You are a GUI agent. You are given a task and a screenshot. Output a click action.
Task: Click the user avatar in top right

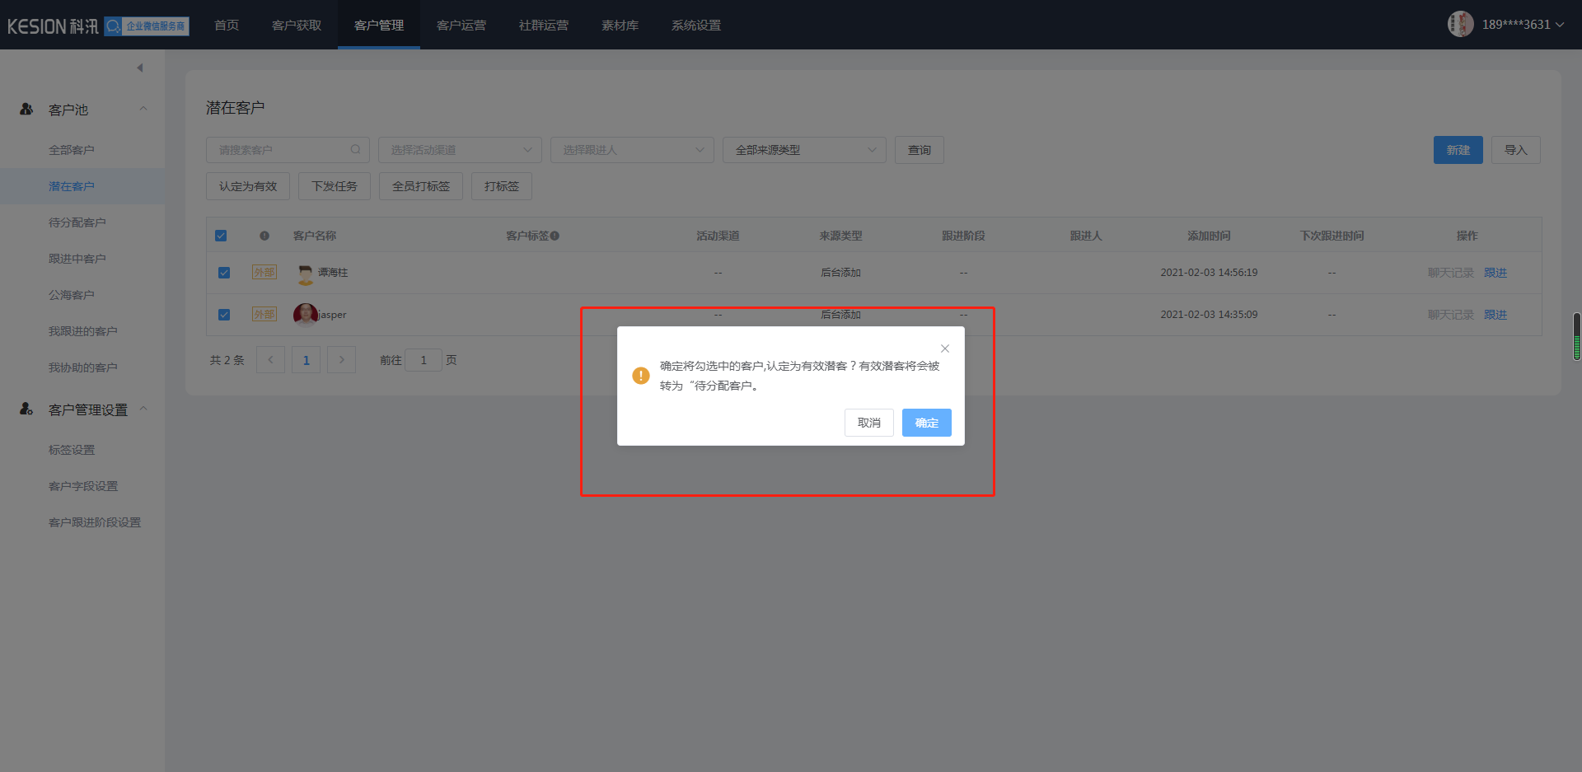(x=1460, y=25)
